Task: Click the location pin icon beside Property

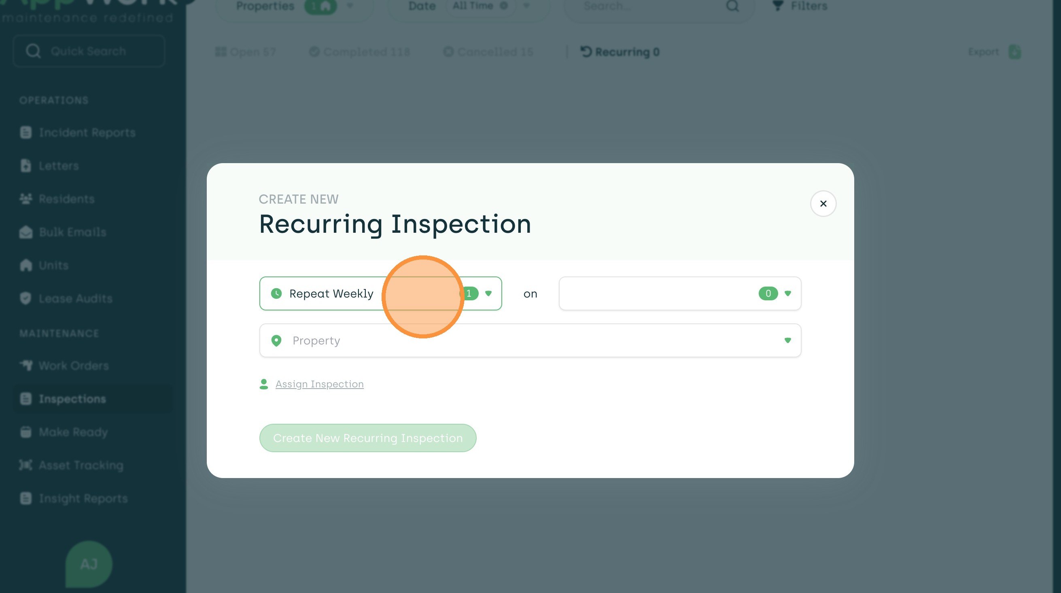Action: point(276,340)
